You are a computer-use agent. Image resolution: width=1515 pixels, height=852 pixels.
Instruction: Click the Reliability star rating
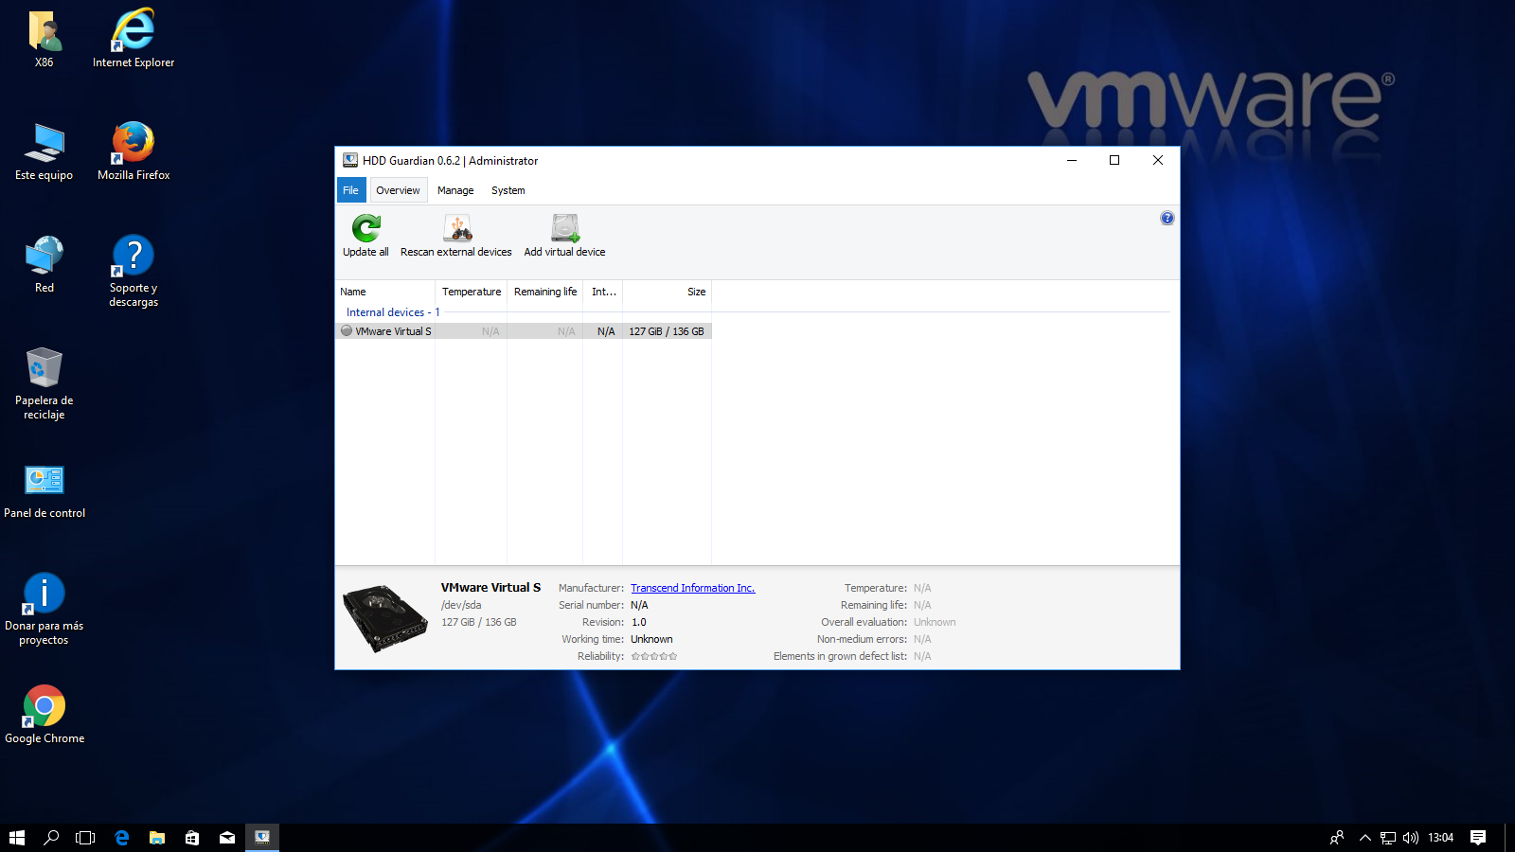(654, 656)
